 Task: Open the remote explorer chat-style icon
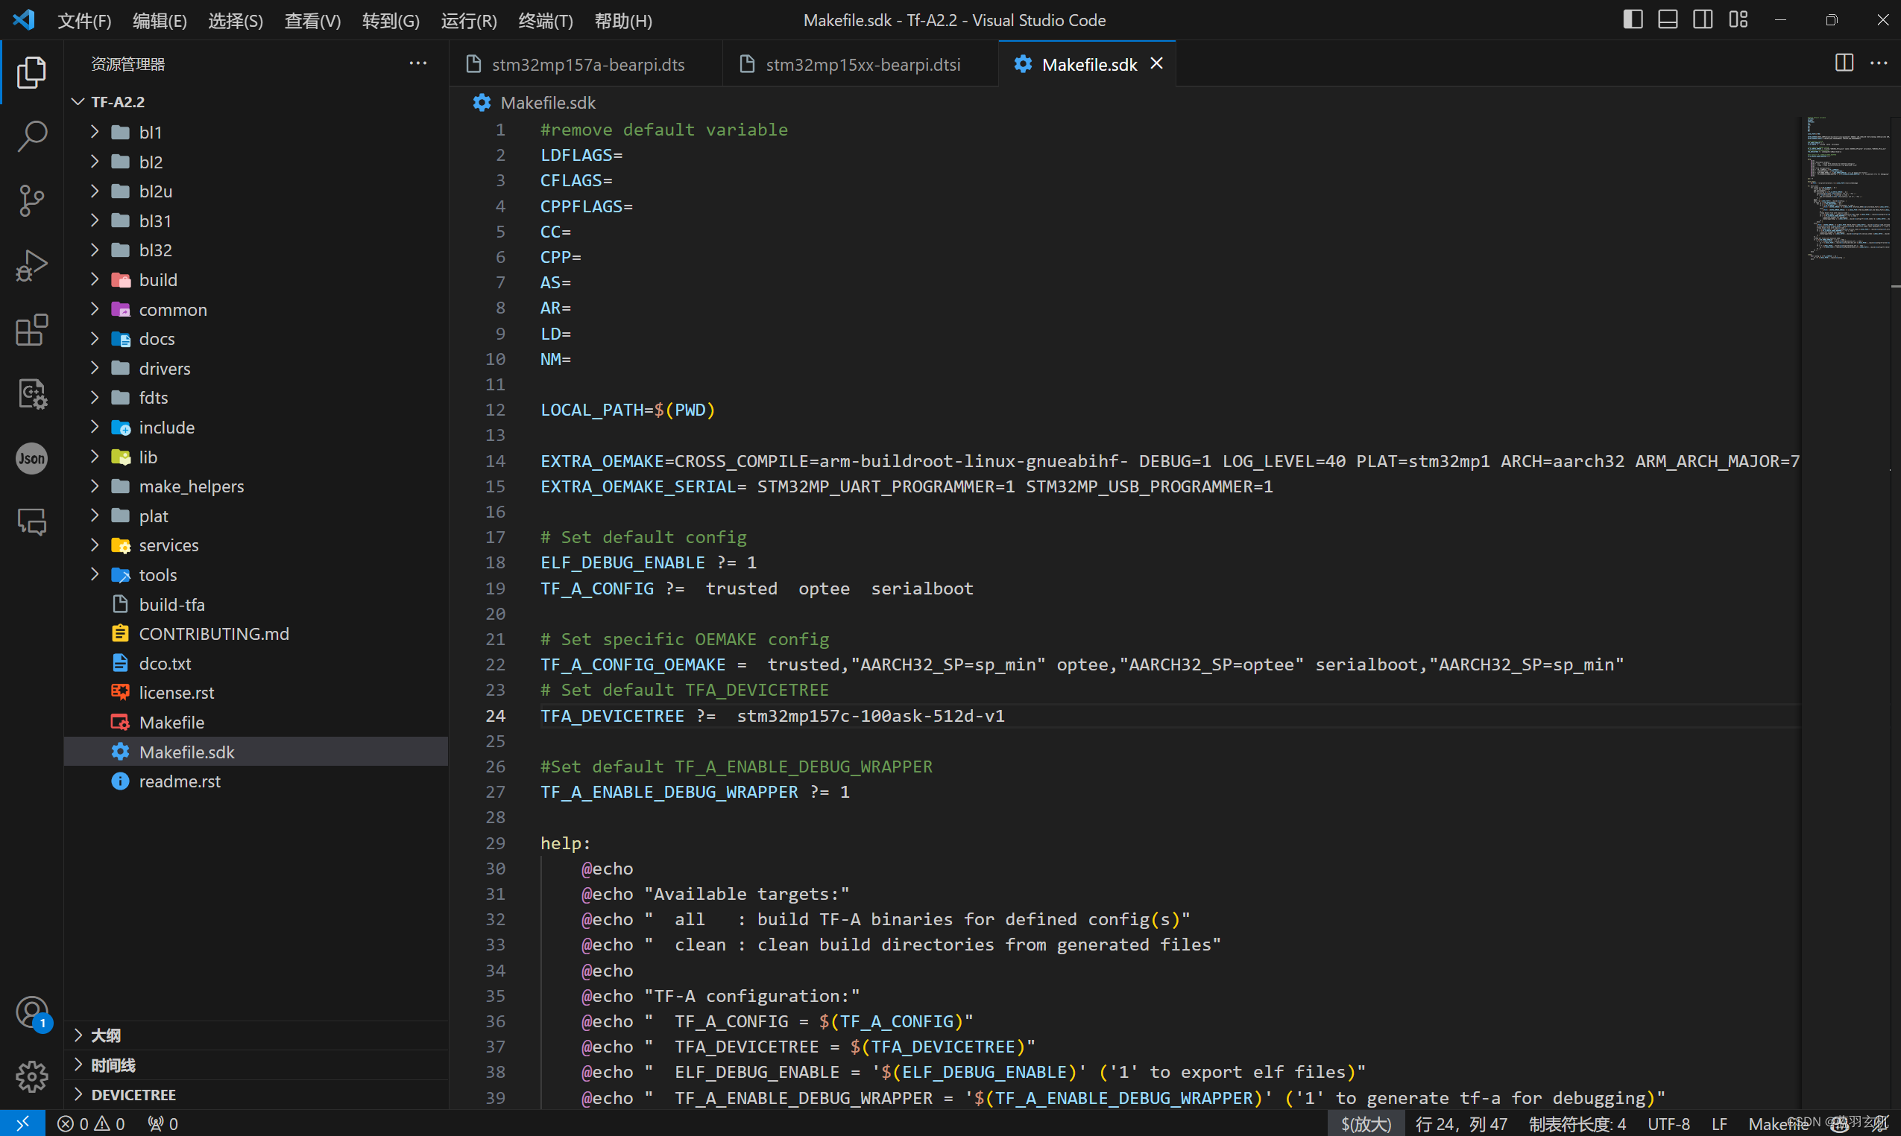(x=31, y=523)
